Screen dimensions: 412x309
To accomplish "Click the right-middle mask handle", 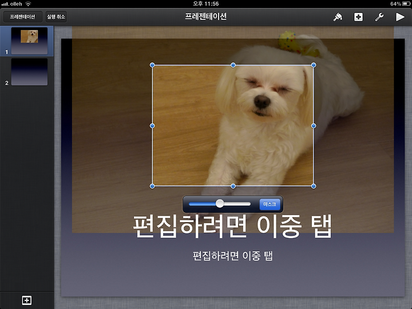I will tap(314, 126).
